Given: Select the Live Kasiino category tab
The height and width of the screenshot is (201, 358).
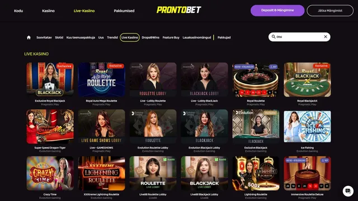Looking at the screenshot, I should (x=130, y=37).
